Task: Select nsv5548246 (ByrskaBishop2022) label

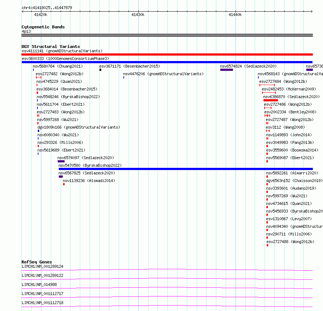Action: click(x=68, y=97)
